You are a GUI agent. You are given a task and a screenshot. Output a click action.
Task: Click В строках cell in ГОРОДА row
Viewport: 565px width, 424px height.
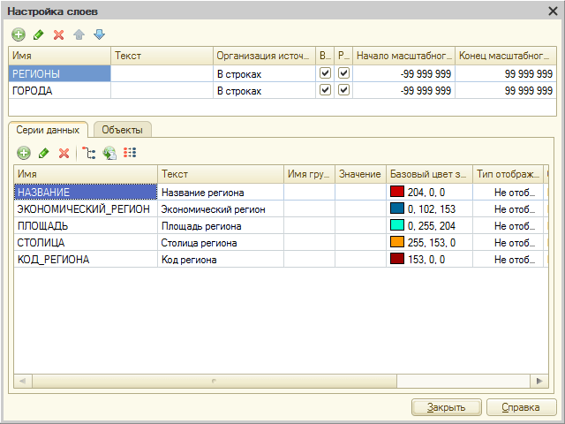point(265,90)
